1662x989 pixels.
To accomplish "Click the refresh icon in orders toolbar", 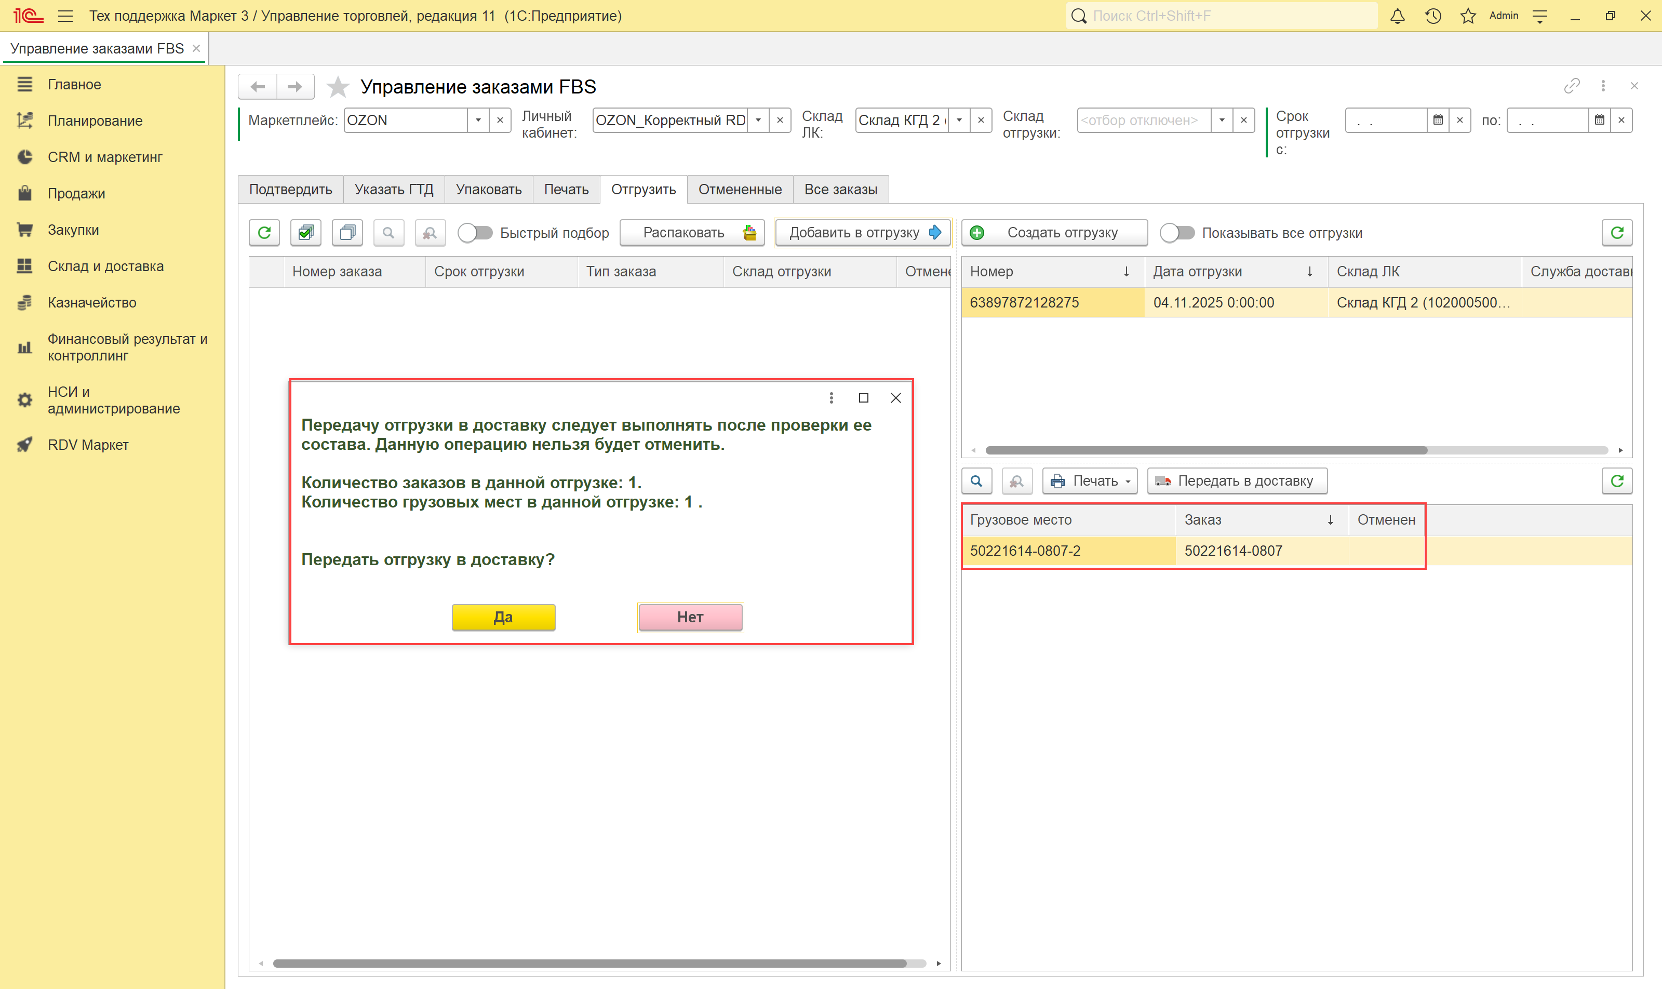I will 264,233.
